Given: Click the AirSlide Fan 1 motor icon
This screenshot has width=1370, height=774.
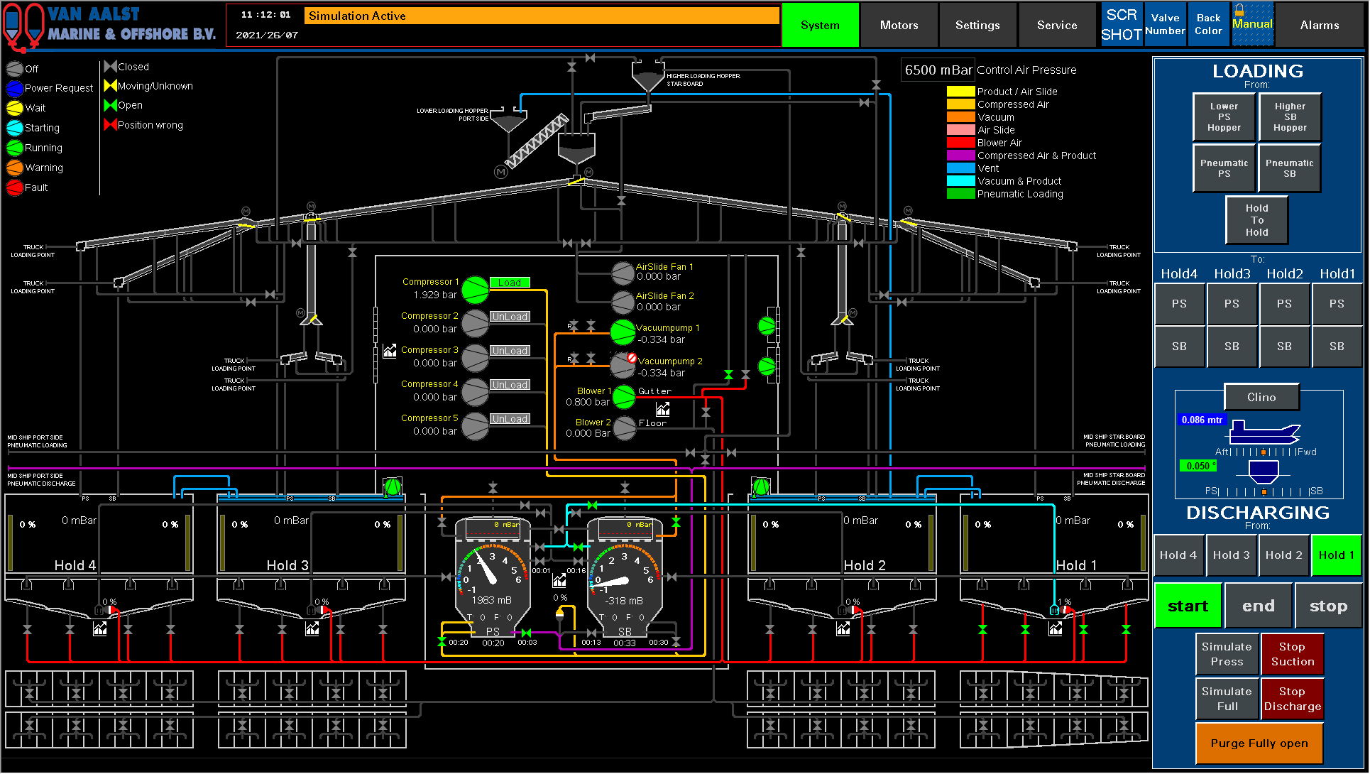Looking at the screenshot, I should tap(623, 273).
